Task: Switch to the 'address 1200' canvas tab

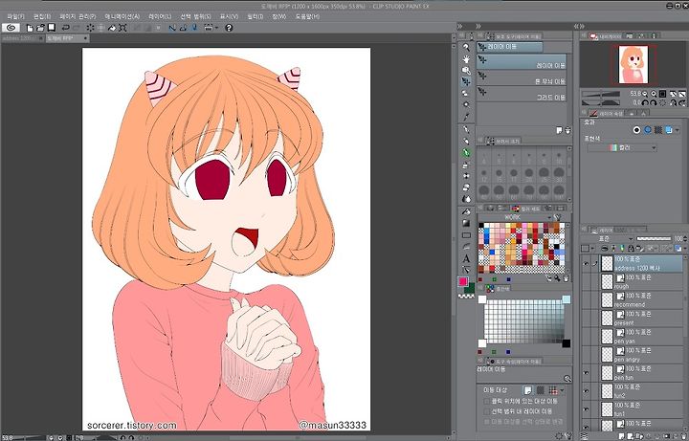Action: point(22,38)
